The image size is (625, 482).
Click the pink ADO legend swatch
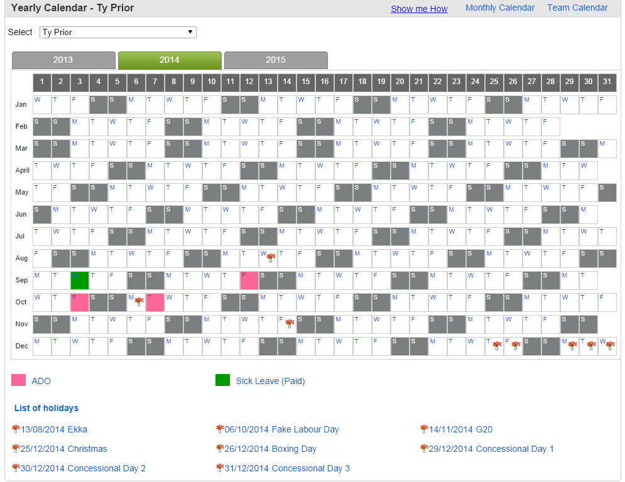click(19, 380)
